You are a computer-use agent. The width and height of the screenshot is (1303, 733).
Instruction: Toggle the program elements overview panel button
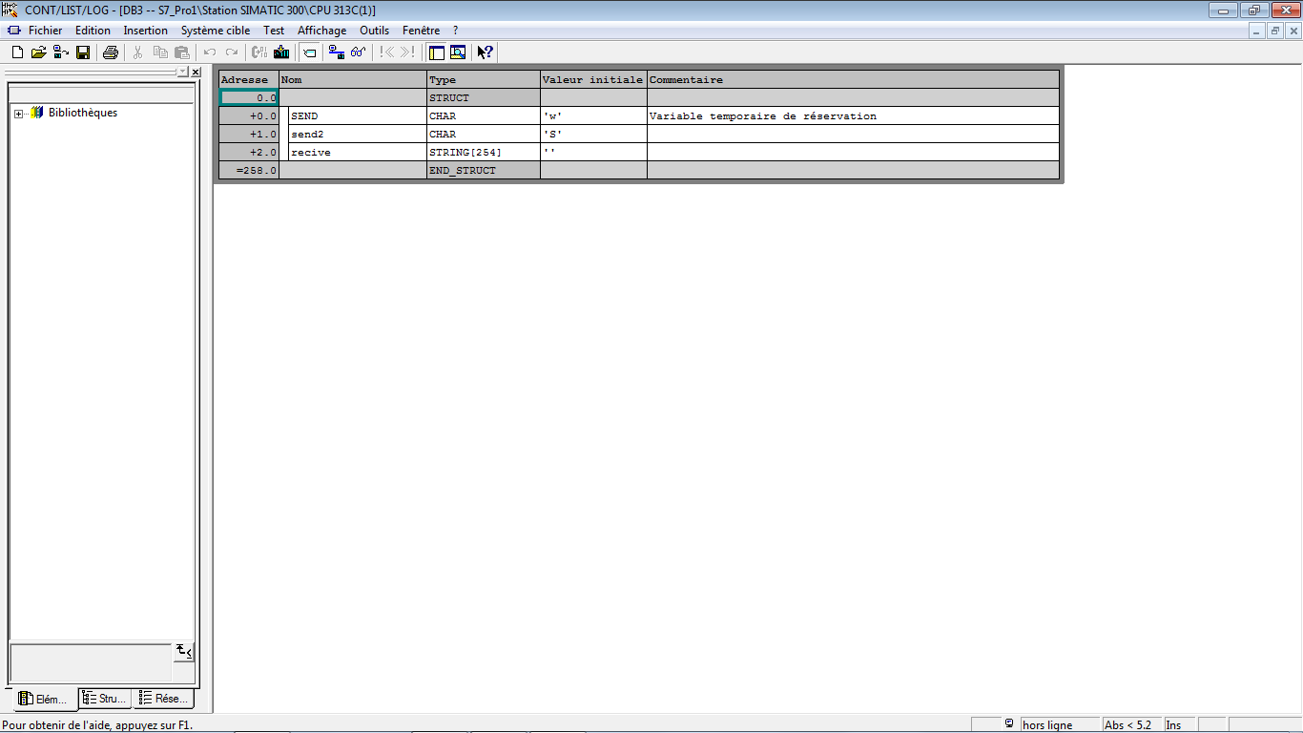(x=436, y=52)
